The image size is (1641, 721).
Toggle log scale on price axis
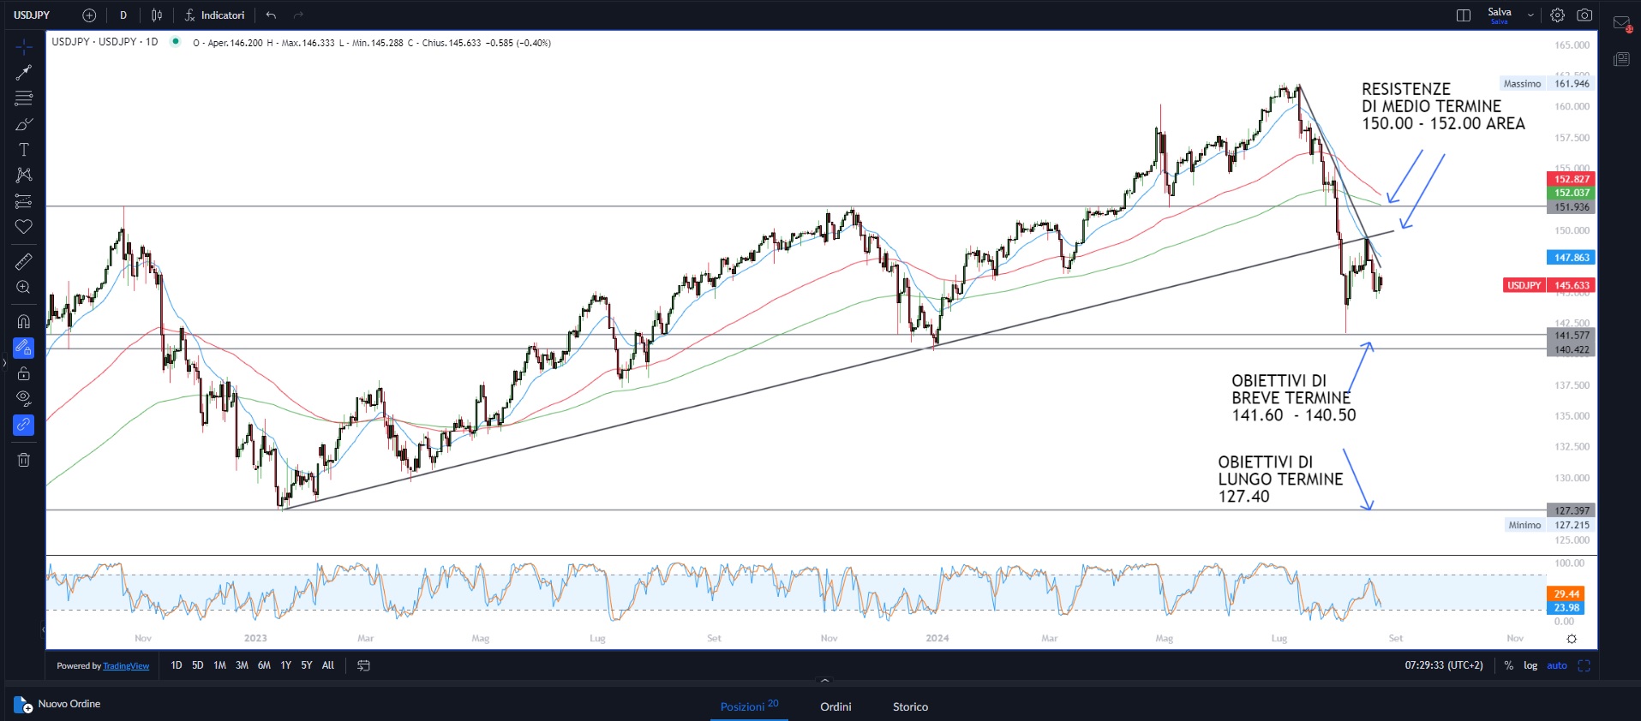(1530, 665)
